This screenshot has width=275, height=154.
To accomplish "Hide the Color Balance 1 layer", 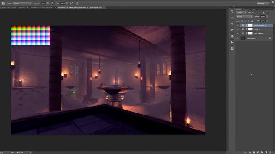I will (x=238, y=33).
